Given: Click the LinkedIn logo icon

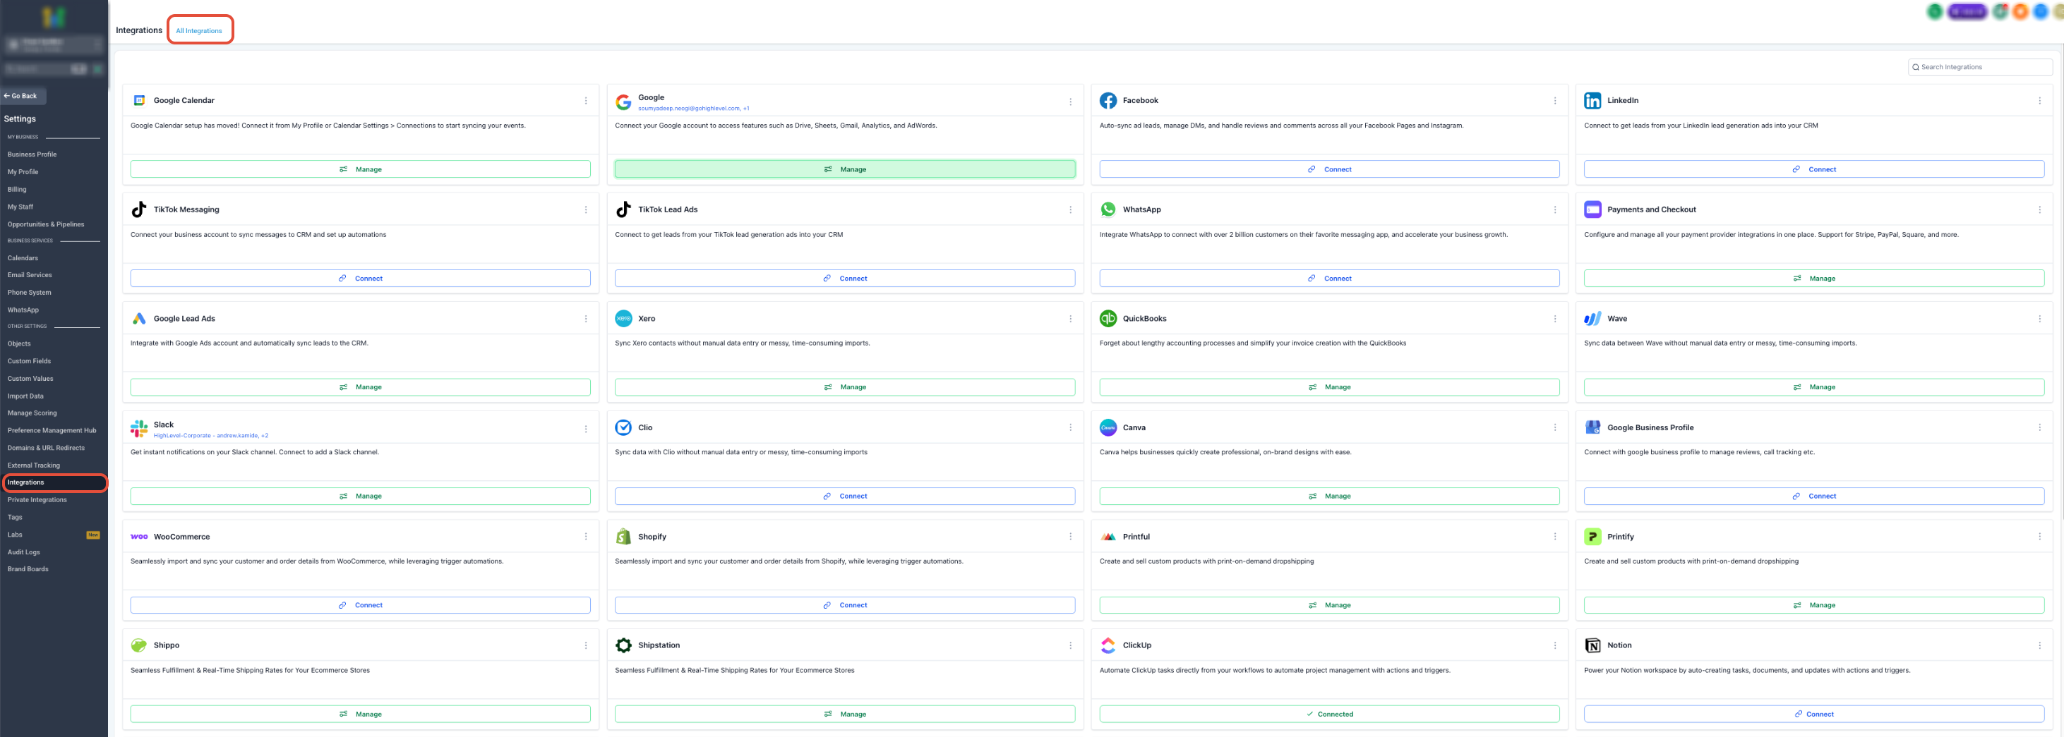Looking at the screenshot, I should [1592, 100].
